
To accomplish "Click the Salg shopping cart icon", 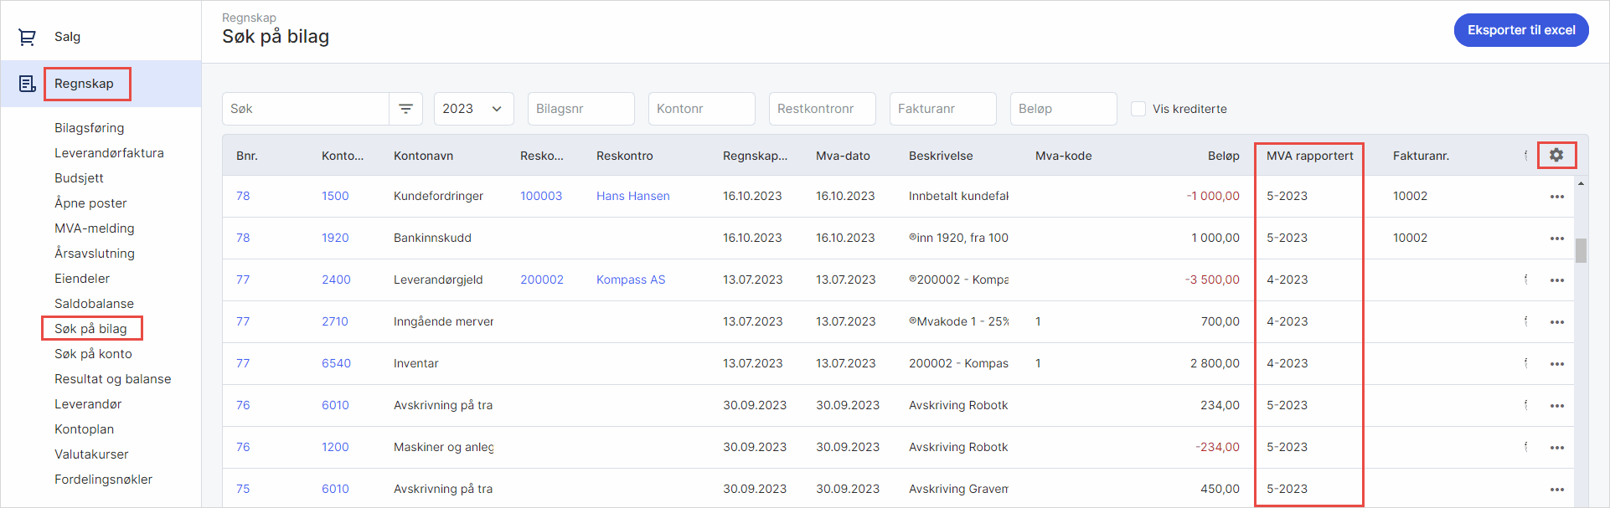I will pos(27,37).
